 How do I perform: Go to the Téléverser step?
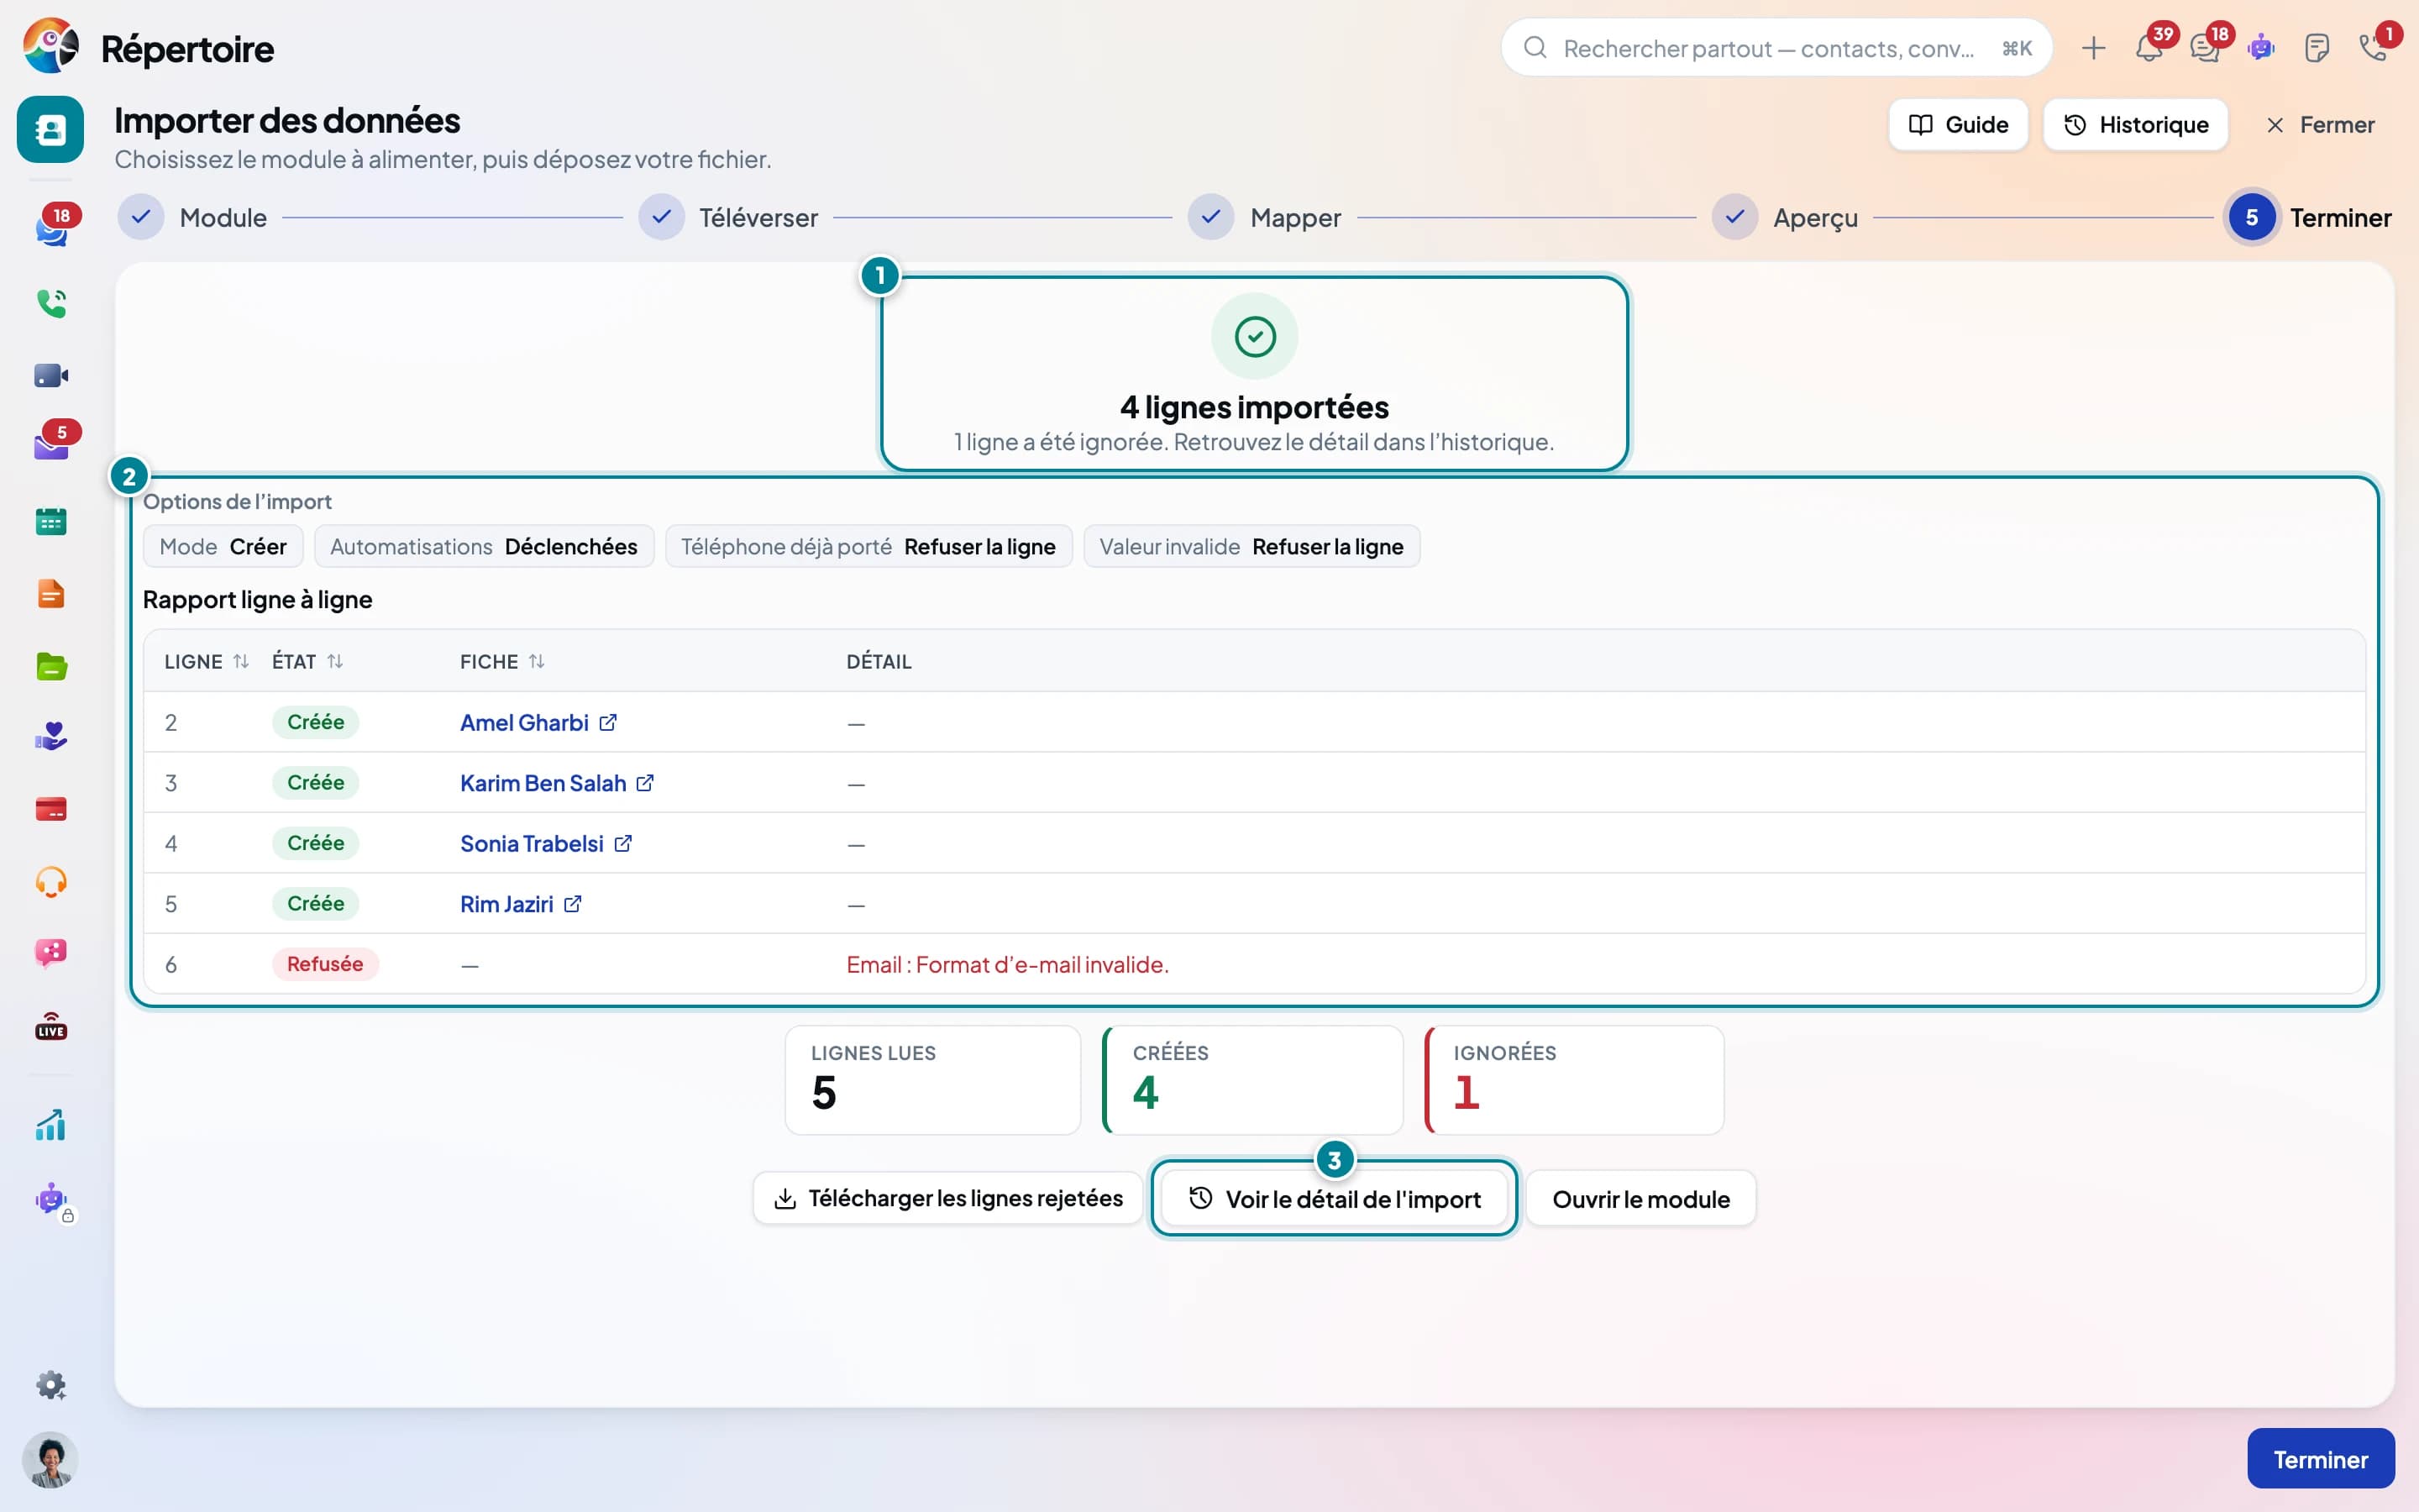click(729, 217)
